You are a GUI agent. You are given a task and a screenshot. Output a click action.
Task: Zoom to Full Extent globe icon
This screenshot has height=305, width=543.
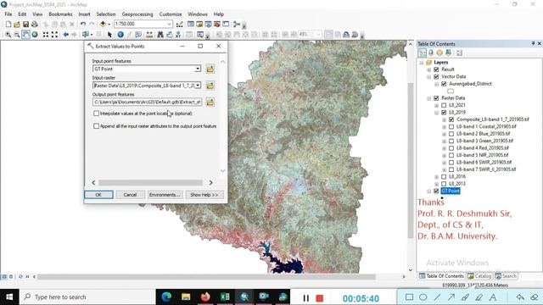click(35, 35)
